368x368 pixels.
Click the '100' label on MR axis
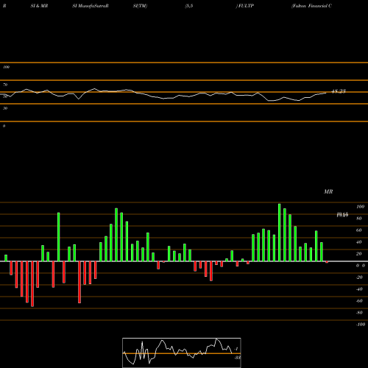360,207
